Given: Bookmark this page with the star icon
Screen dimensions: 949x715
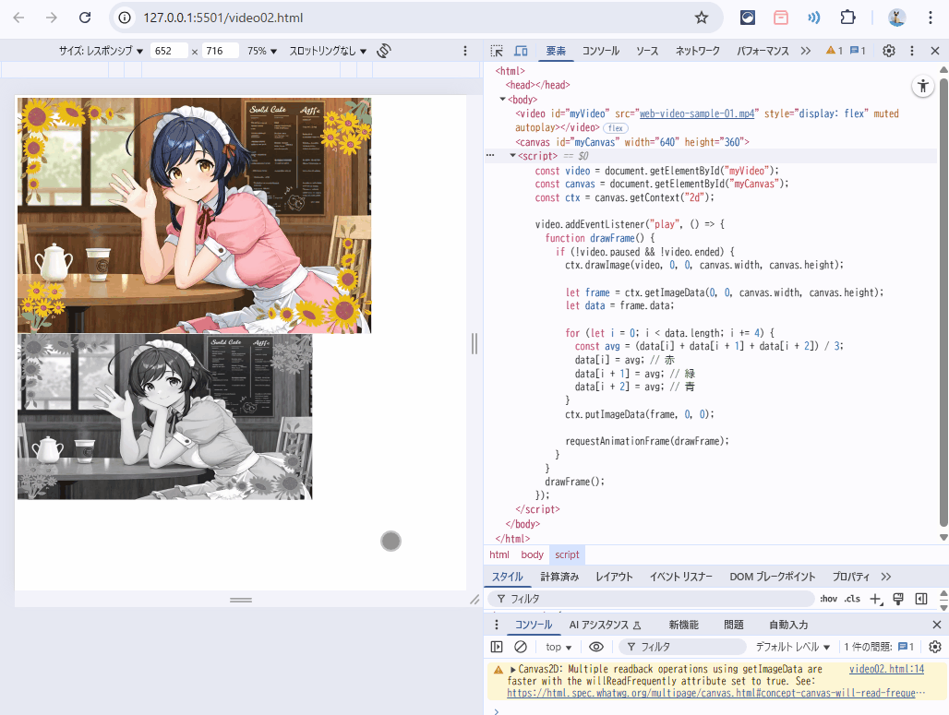Looking at the screenshot, I should tap(702, 18).
